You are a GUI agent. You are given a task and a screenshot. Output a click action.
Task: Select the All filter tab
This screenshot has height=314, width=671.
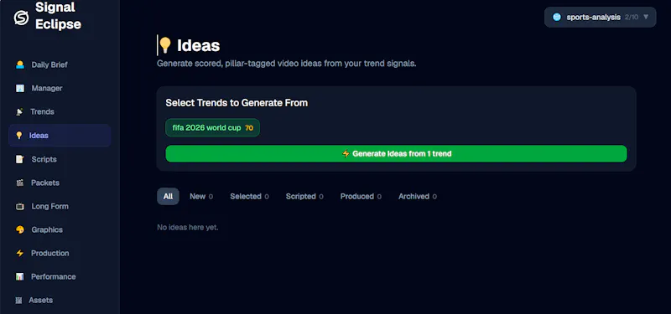(x=169, y=197)
